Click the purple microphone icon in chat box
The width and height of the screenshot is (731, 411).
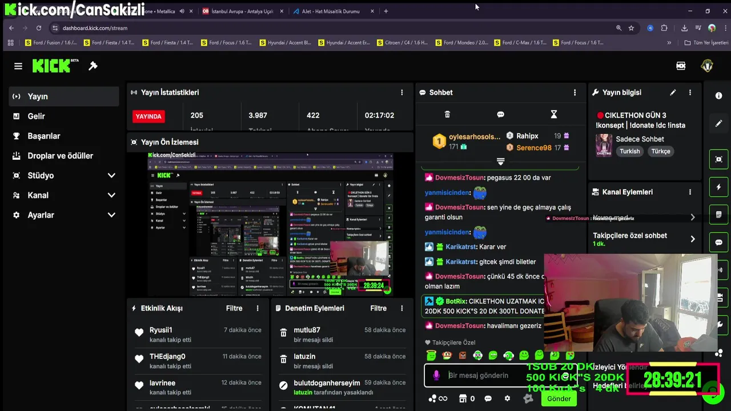click(436, 375)
